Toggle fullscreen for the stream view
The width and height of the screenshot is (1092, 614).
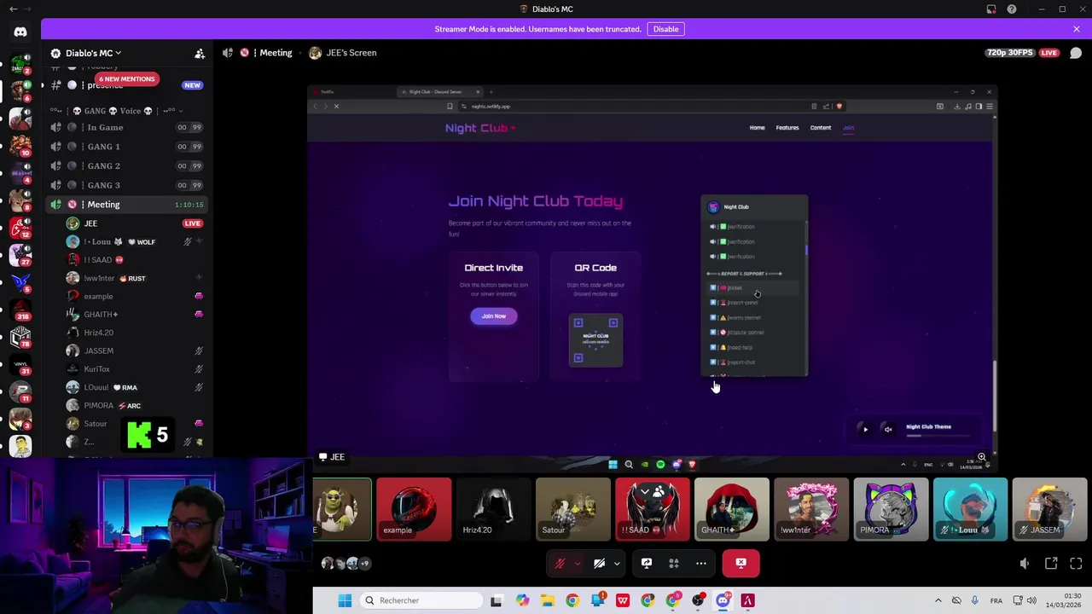click(x=1076, y=564)
